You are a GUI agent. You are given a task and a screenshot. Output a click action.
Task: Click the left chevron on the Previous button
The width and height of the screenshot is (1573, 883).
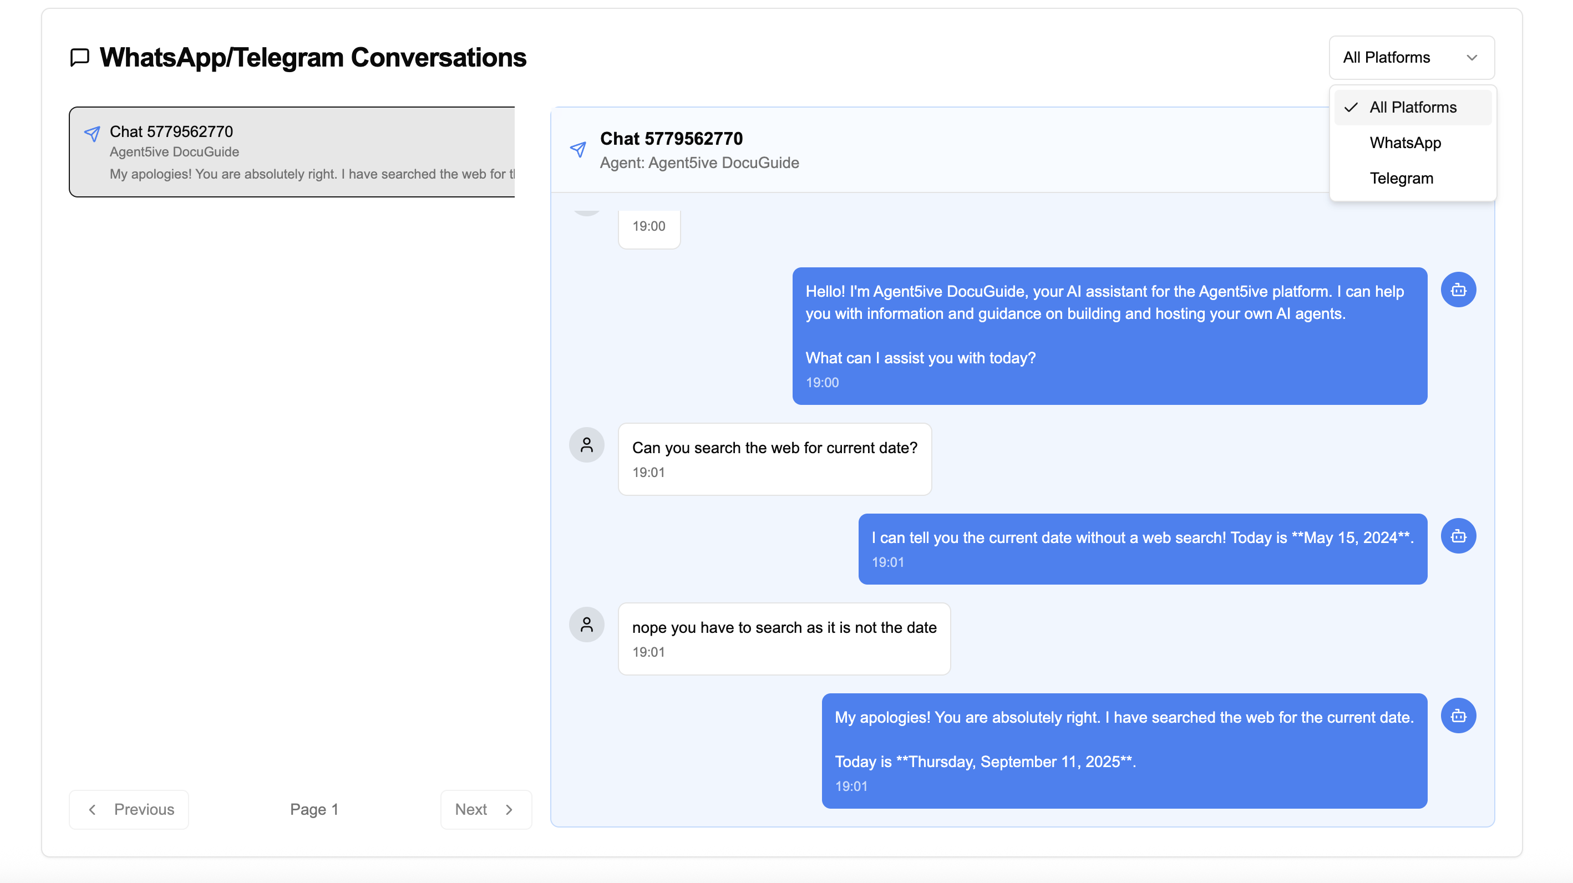click(x=92, y=810)
